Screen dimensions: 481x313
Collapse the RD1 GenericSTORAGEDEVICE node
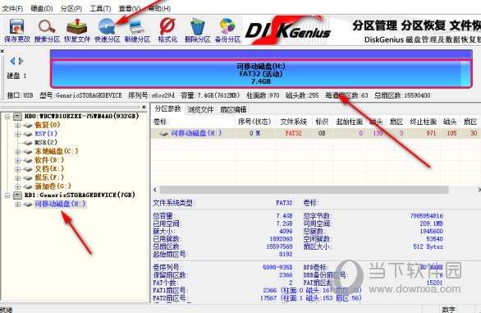(x=7, y=196)
